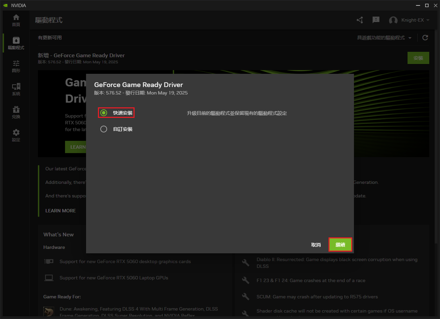Click the Knight-EX user avatar icon
This screenshot has height=319, width=440.
[x=393, y=20]
